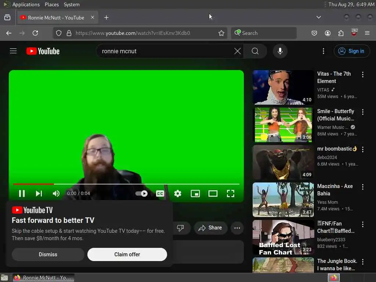Screen dimensions: 376x282
Task: Open The Jungle Book video title
Action: pos(337,265)
